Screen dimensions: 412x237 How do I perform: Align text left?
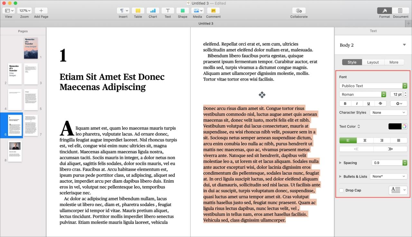coord(348,140)
